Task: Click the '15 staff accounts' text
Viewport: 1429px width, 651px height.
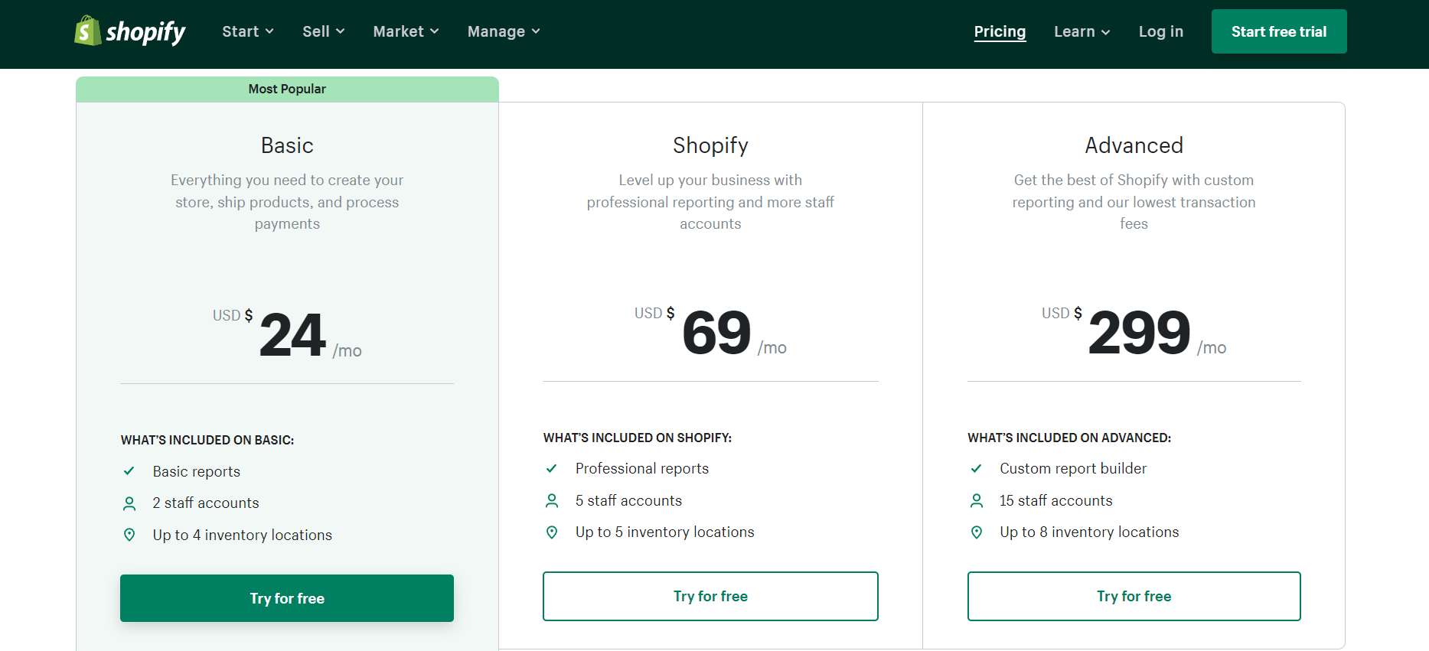Action: click(1056, 500)
